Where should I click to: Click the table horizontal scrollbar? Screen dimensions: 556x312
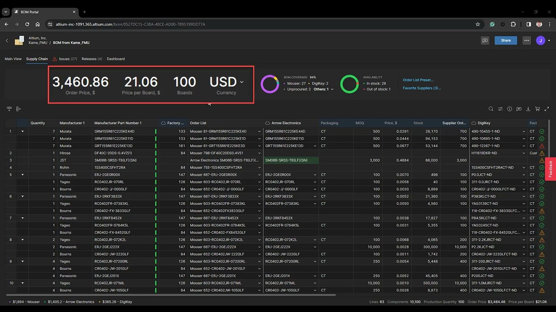pyautogui.click(x=172, y=295)
